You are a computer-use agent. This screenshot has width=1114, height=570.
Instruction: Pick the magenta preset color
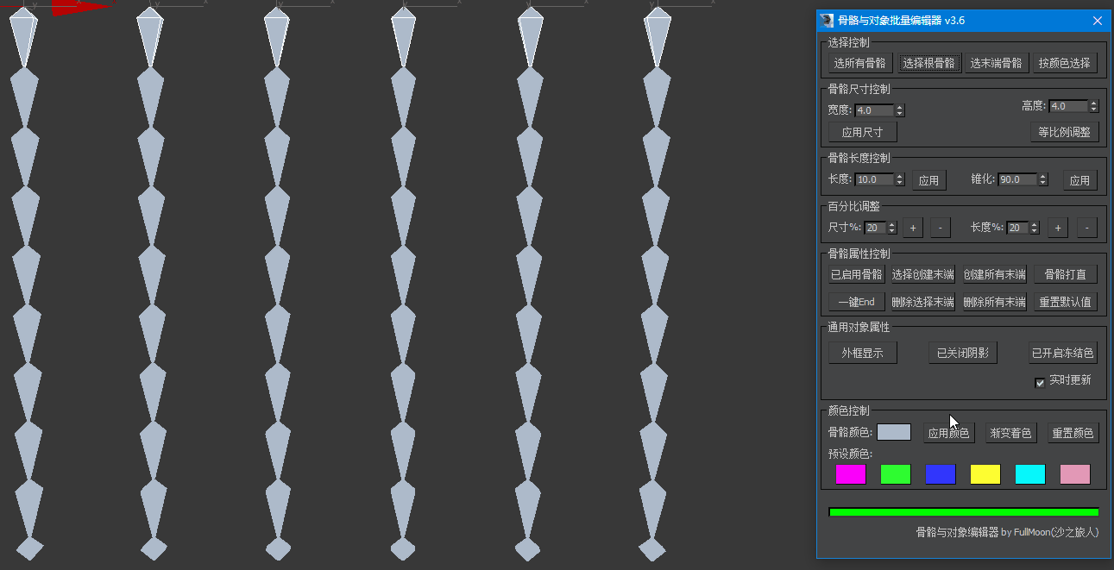(x=851, y=474)
